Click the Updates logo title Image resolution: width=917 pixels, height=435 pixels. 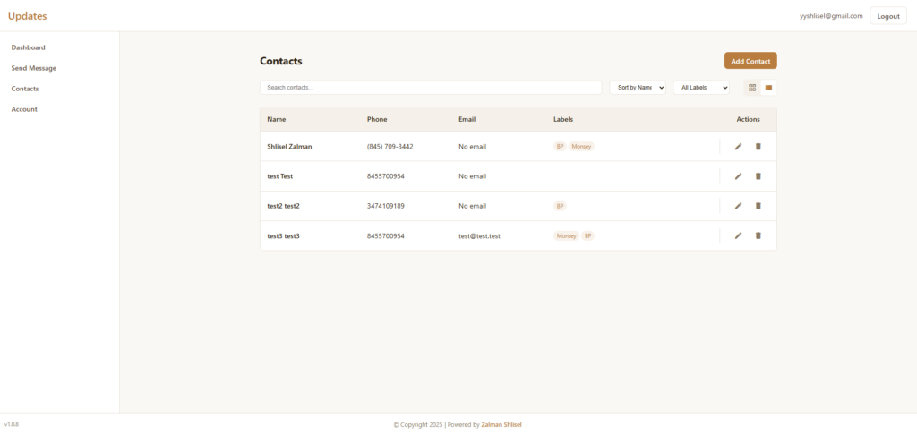tap(27, 16)
